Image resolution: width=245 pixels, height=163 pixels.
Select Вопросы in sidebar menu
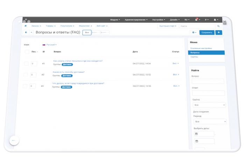coord(206,52)
